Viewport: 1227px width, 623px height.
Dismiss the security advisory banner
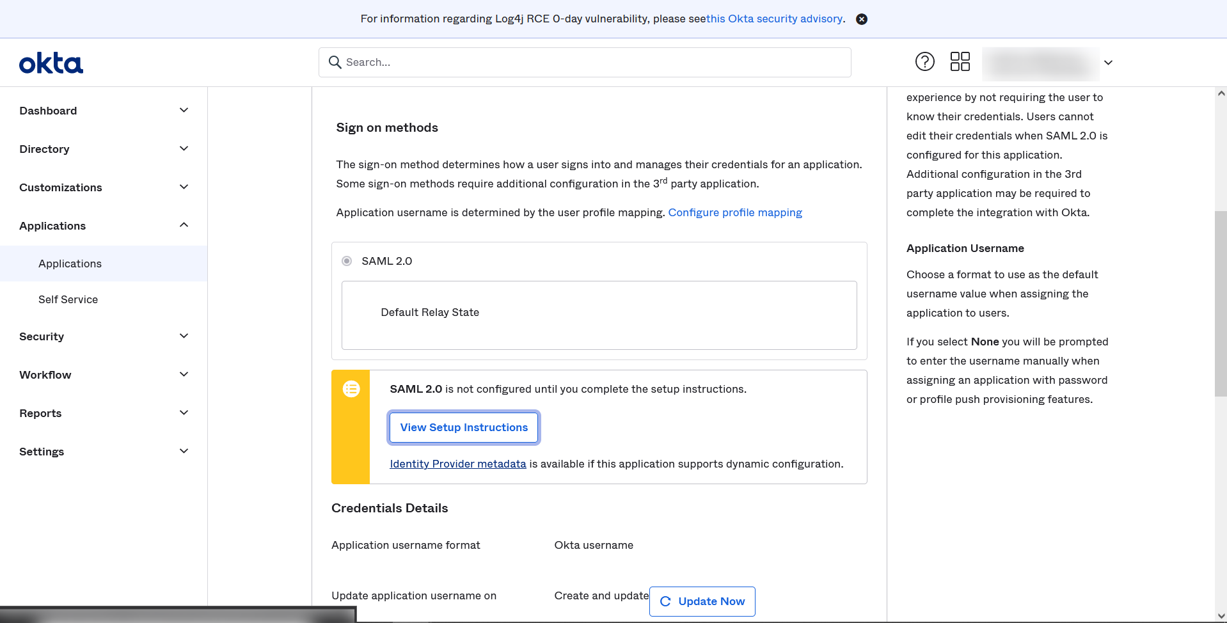pos(862,19)
